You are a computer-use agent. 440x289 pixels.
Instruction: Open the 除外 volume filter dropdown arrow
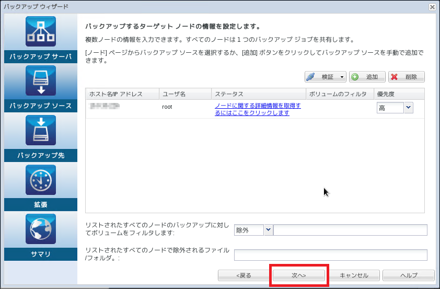tap(269, 230)
